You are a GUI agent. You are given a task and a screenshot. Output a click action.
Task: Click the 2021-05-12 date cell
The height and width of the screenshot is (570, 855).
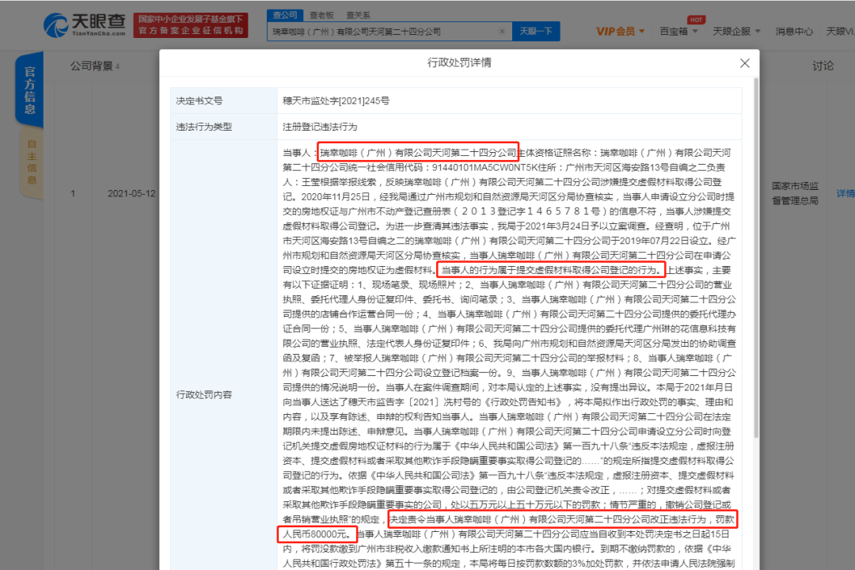click(x=131, y=194)
